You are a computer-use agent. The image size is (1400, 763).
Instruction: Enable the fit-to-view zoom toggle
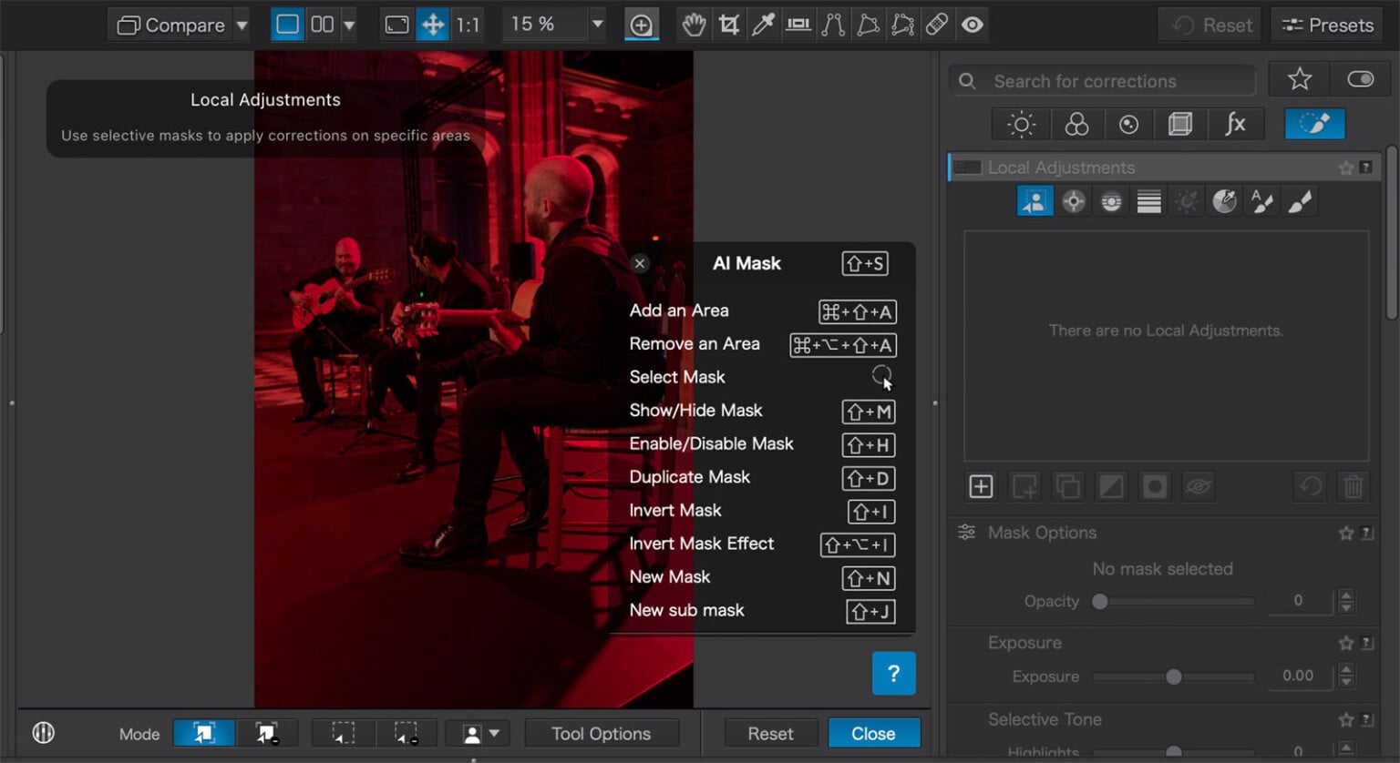pyautogui.click(x=396, y=25)
